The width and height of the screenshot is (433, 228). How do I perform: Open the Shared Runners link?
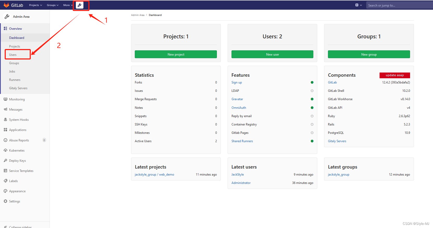pos(242,141)
